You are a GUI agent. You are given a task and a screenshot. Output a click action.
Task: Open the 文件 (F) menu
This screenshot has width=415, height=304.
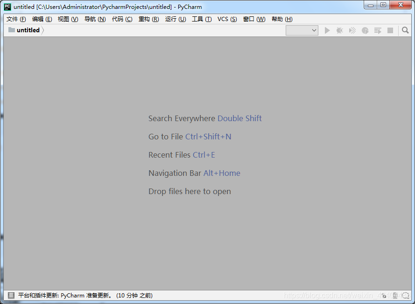coord(16,19)
